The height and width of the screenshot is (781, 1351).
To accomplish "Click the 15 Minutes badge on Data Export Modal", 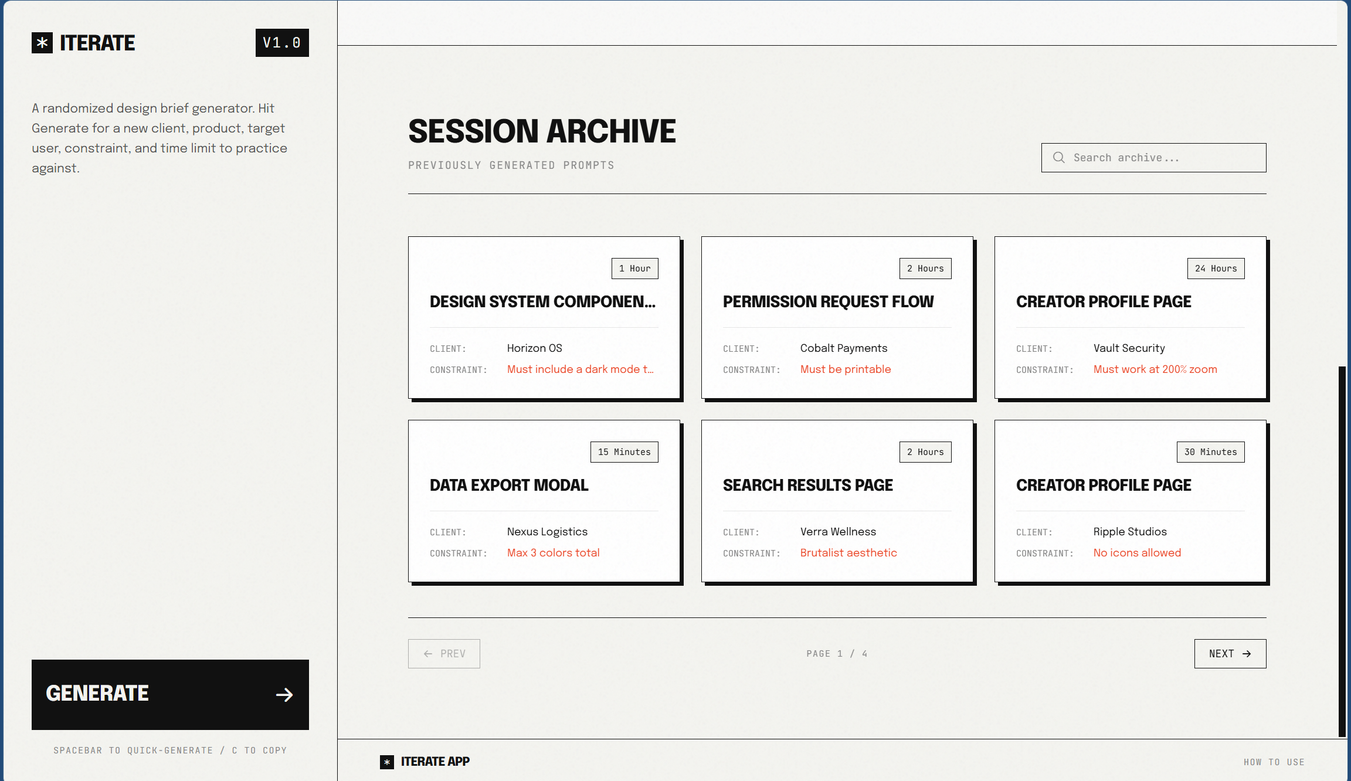I will 624,451.
